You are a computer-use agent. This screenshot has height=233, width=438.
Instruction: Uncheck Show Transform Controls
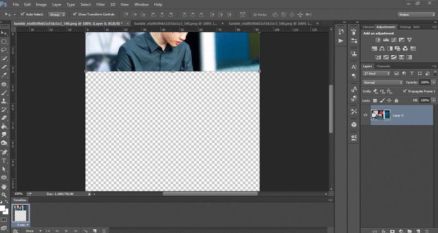tap(74, 14)
